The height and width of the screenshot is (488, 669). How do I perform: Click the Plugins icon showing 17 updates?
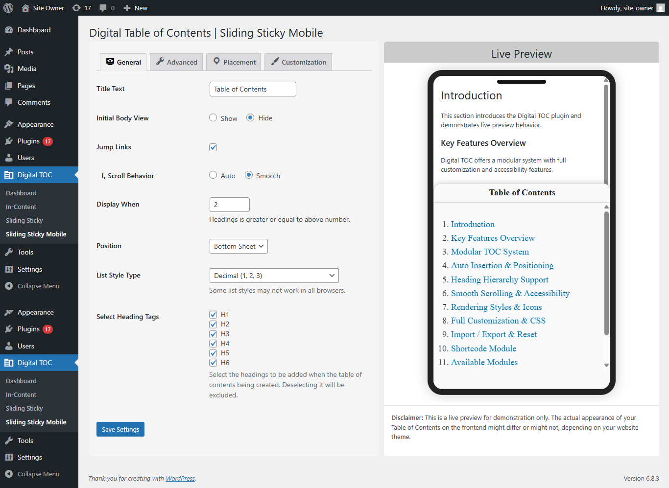(x=10, y=141)
